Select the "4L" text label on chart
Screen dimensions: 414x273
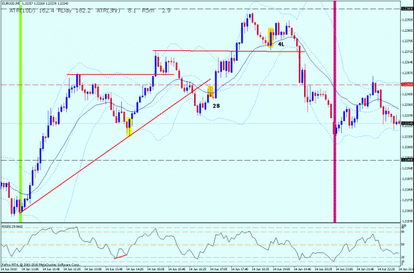[x=282, y=44]
